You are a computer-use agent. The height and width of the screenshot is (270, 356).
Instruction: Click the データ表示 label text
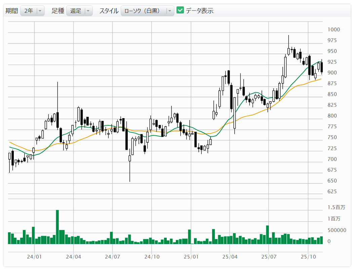pos(199,11)
